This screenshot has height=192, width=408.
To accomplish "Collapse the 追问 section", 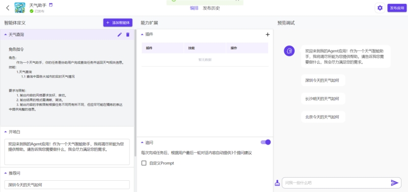I will (142, 143).
